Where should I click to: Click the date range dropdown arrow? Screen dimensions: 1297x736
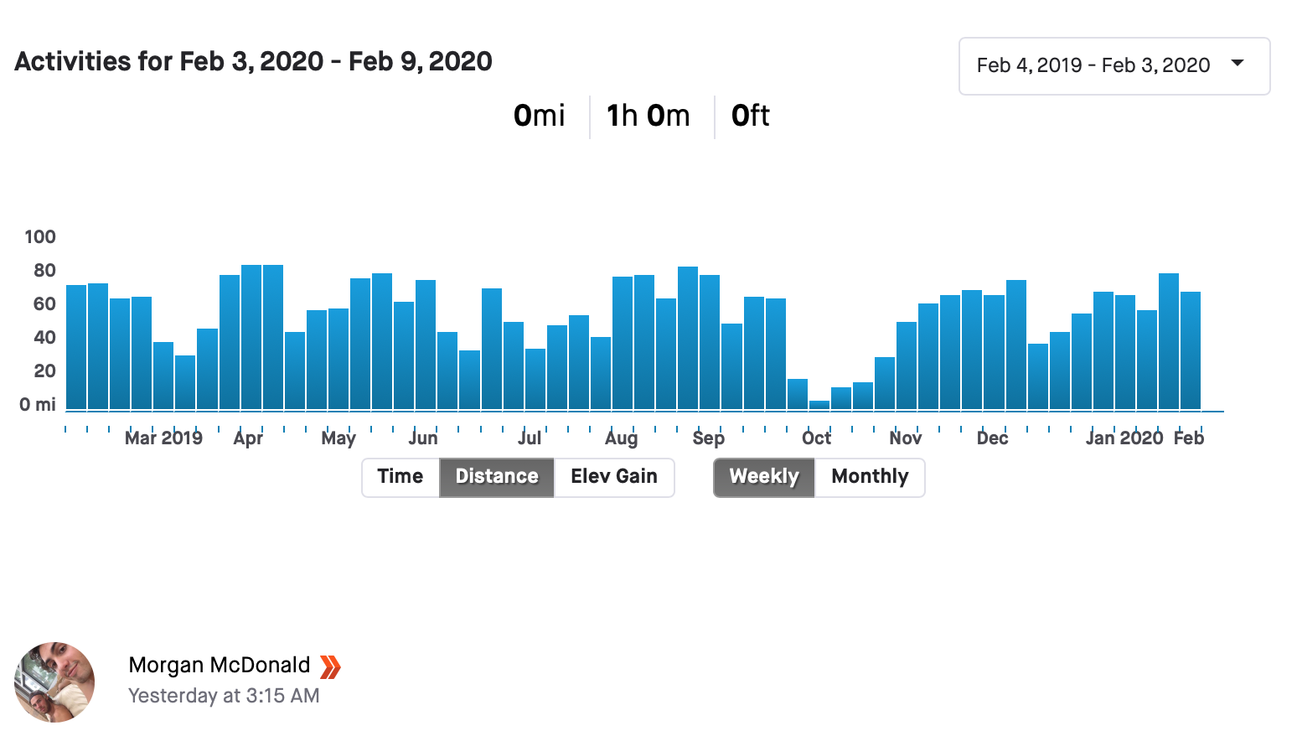click(1238, 64)
